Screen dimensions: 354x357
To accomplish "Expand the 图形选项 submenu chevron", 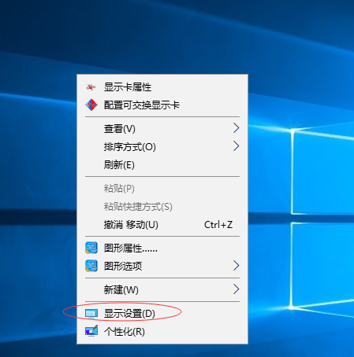I will click(x=236, y=266).
